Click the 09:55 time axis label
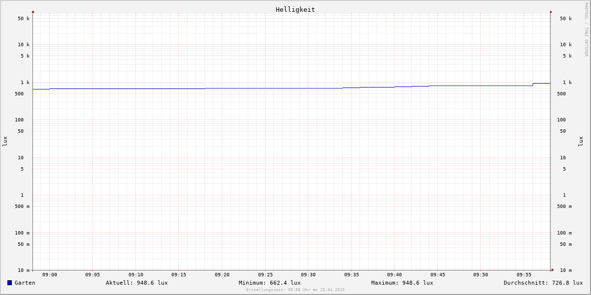The width and height of the screenshot is (591, 295). [x=524, y=275]
